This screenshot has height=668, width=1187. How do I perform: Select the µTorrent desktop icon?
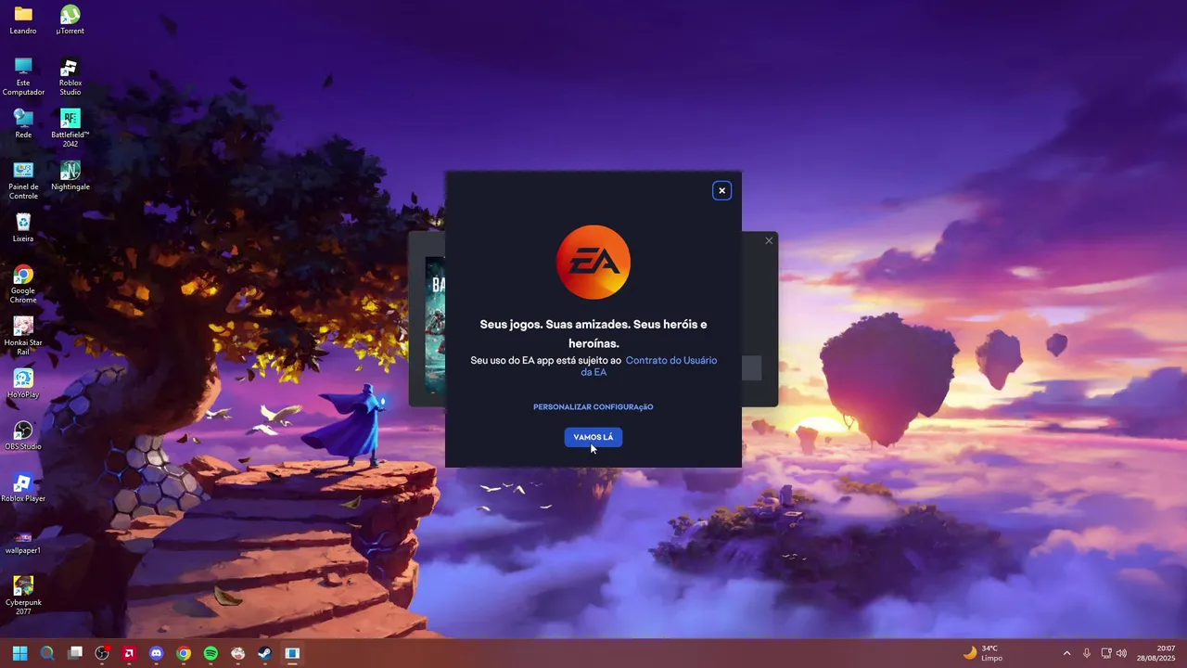point(70,19)
